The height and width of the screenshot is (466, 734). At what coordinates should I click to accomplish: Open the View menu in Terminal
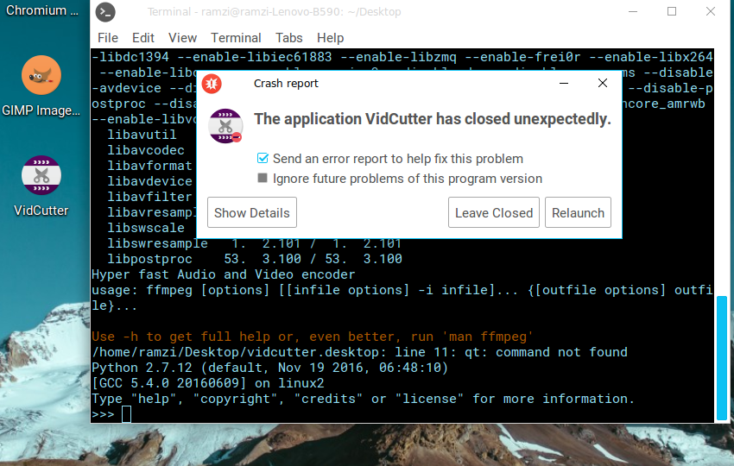(x=182, y=38)
